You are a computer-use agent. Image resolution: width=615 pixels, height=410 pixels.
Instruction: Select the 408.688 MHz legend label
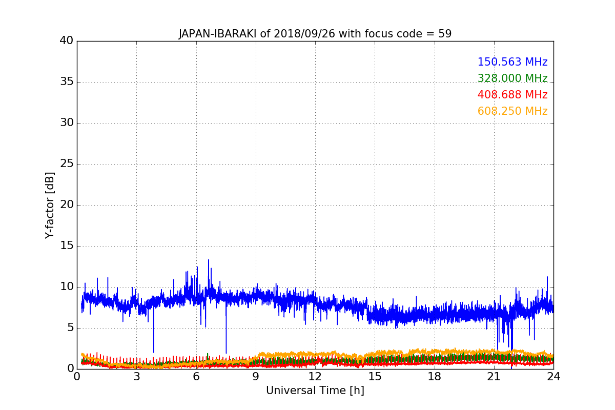tap(512, 95)
